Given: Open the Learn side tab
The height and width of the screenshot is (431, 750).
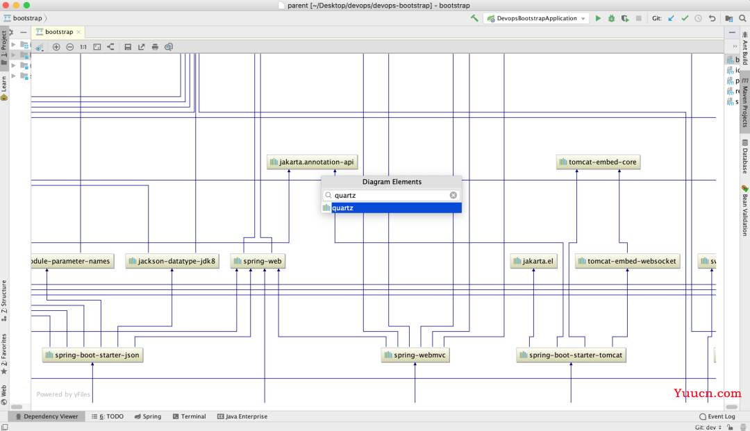Looking at the screenshot, I should pos(4,87).
